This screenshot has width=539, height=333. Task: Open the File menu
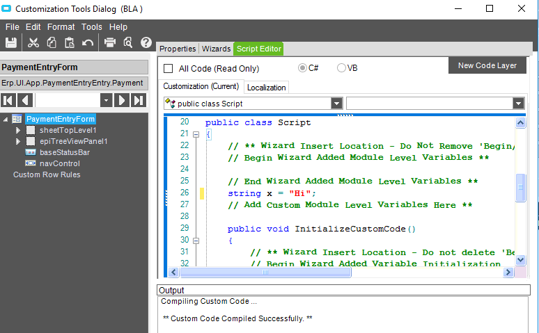pos(13,27)
